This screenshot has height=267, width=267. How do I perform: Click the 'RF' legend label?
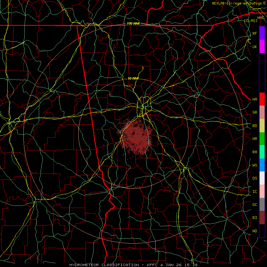pyautogui.click(x=255, y=33)
